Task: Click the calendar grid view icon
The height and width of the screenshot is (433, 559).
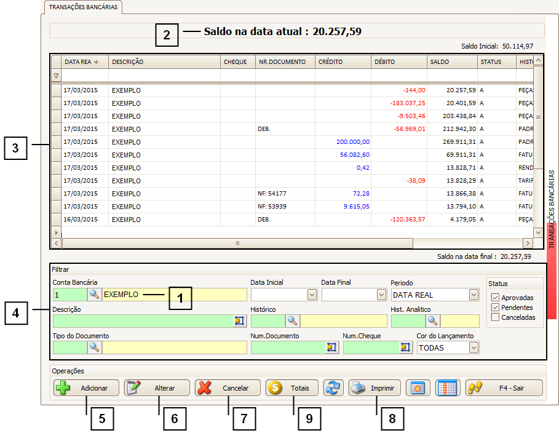Action: tap(448, 388)
